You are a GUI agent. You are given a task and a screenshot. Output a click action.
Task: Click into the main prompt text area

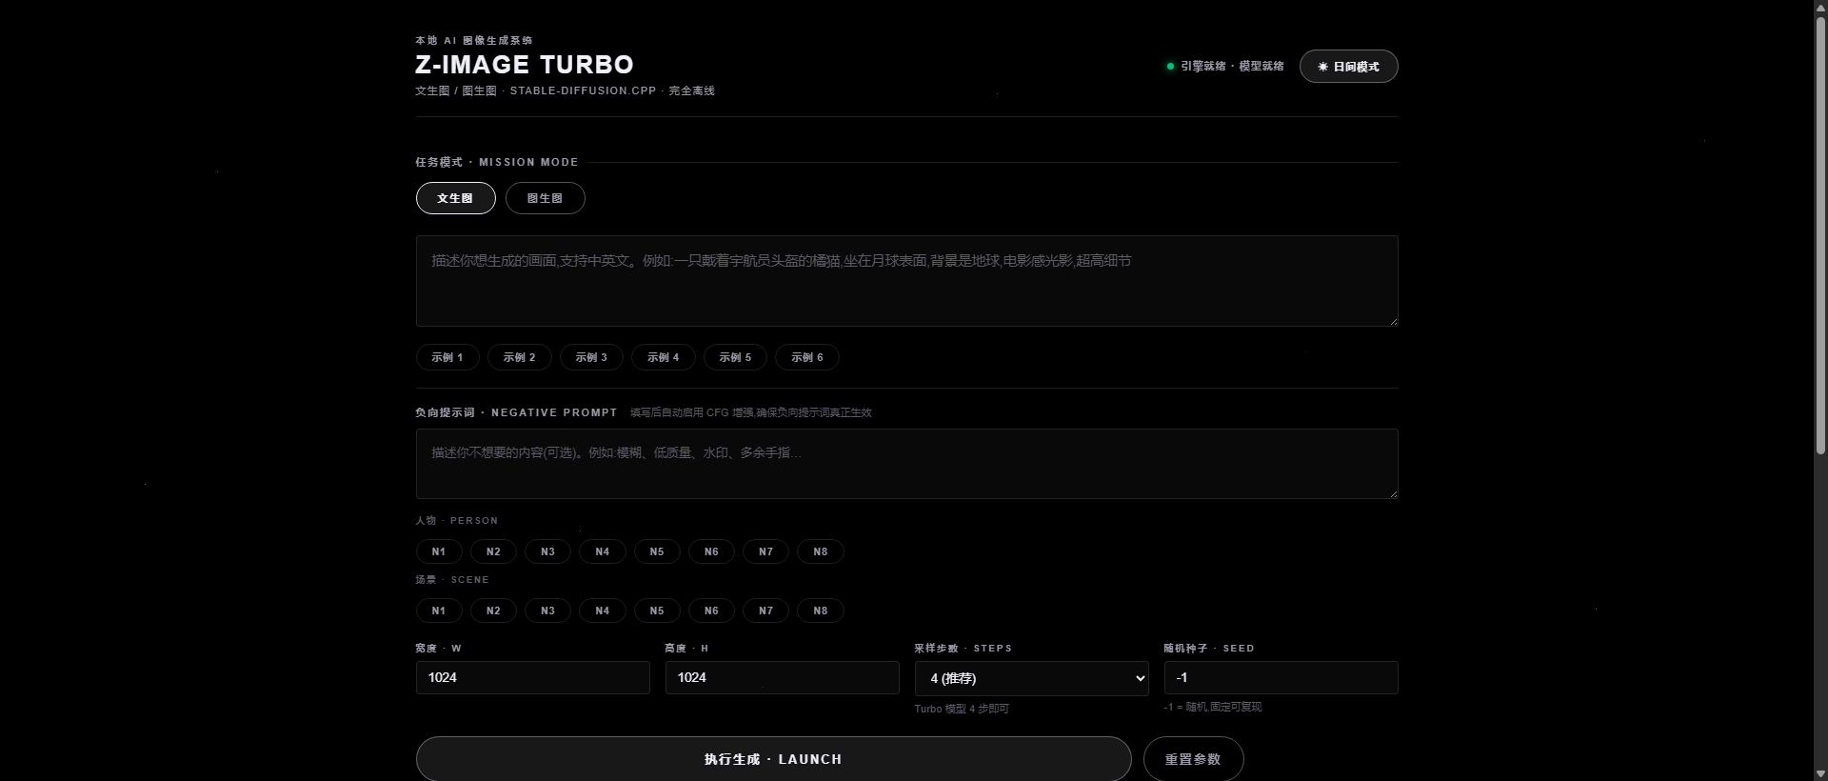point(906,281)
